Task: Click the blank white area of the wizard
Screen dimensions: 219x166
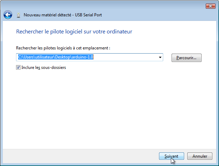Action: coord(109,109)
